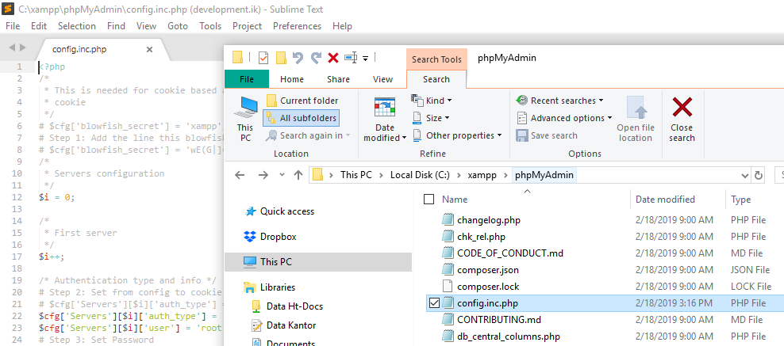Open the Advanced options dropdown
The width and height of the screenshot is (784, 346).
click(564, 118)
